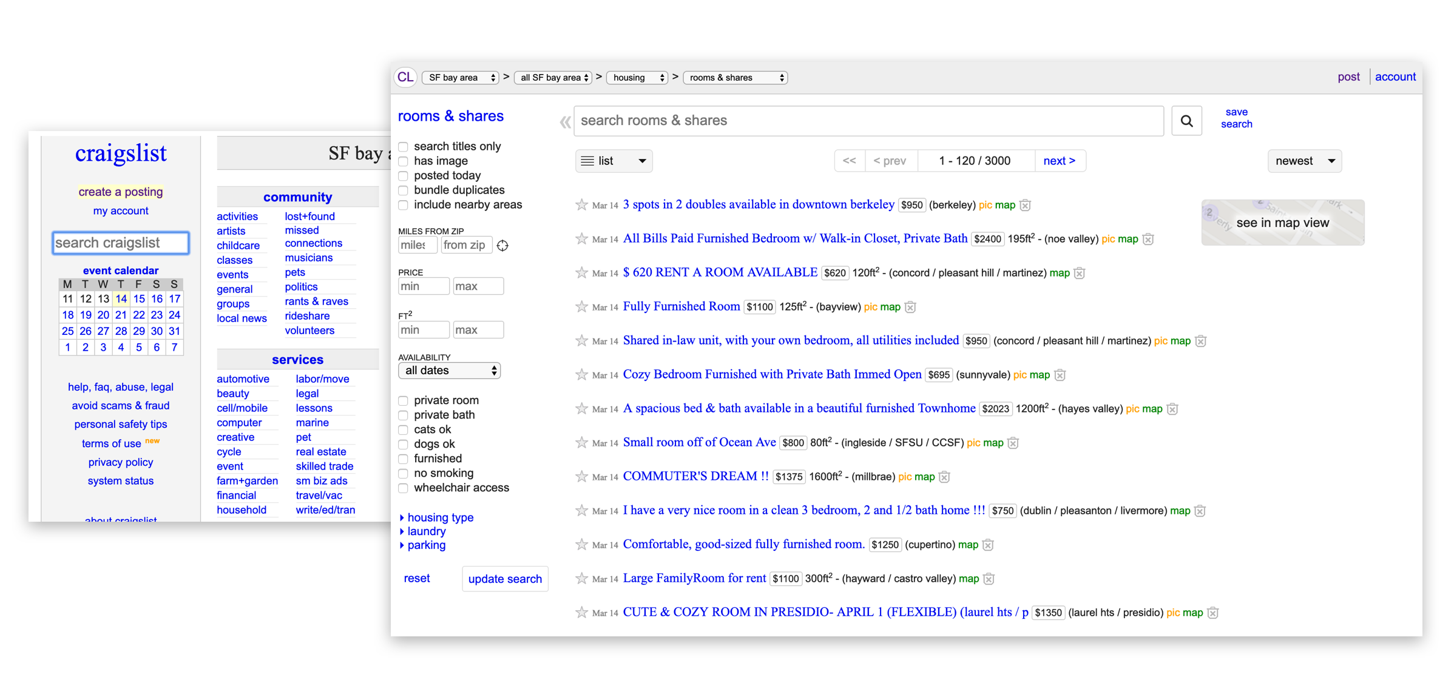Enable the has image checkbox
Image resolution: width=1454 pixels, height=677 pixels.
pos(404,161)
